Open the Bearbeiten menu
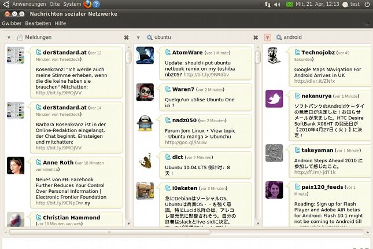373x249 pixels. pyautogui.click(x=38, y=23)
